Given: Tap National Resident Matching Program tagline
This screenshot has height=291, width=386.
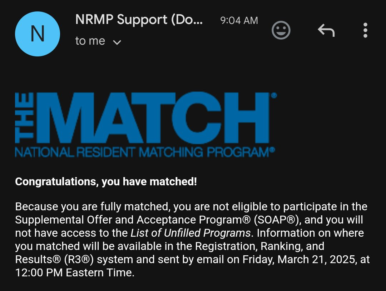Looking at the screenshot, I should click(x=145, y=152).
